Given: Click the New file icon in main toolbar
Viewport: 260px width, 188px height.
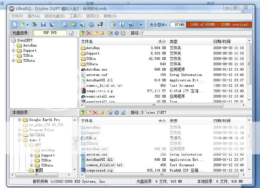Looking at the screenshot, I should point(15,25).
